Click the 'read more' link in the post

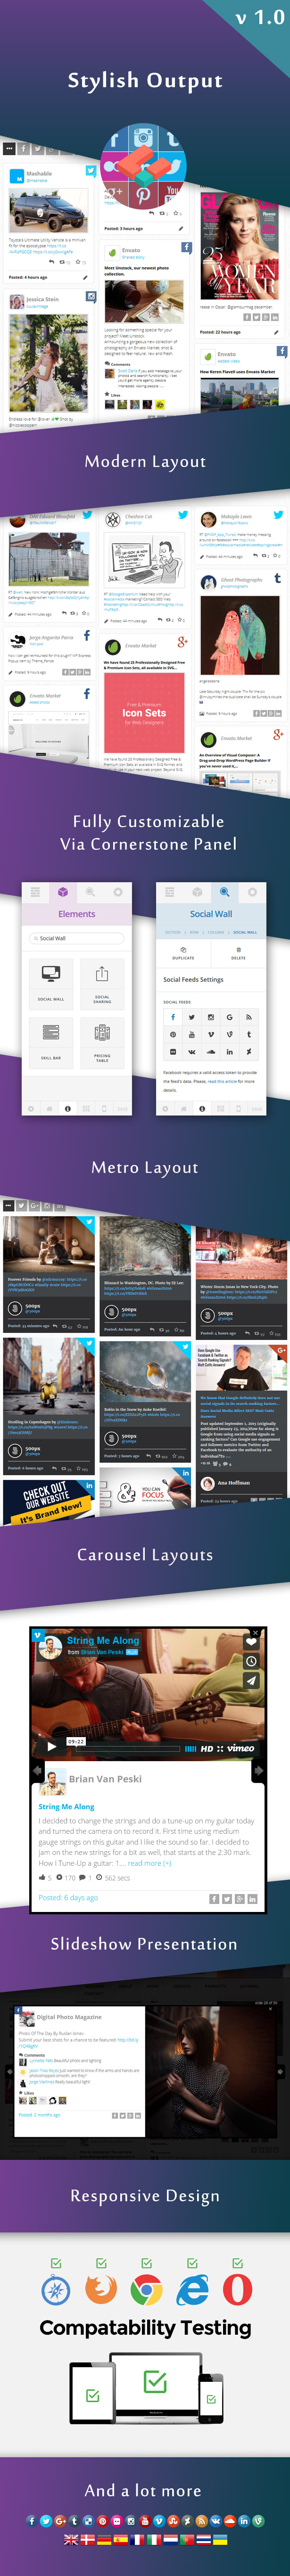[149, 1862]
